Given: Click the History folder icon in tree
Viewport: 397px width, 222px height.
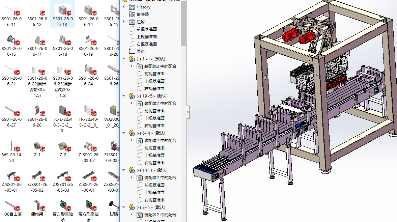Looking at the screenshot, I should (132, 7).
